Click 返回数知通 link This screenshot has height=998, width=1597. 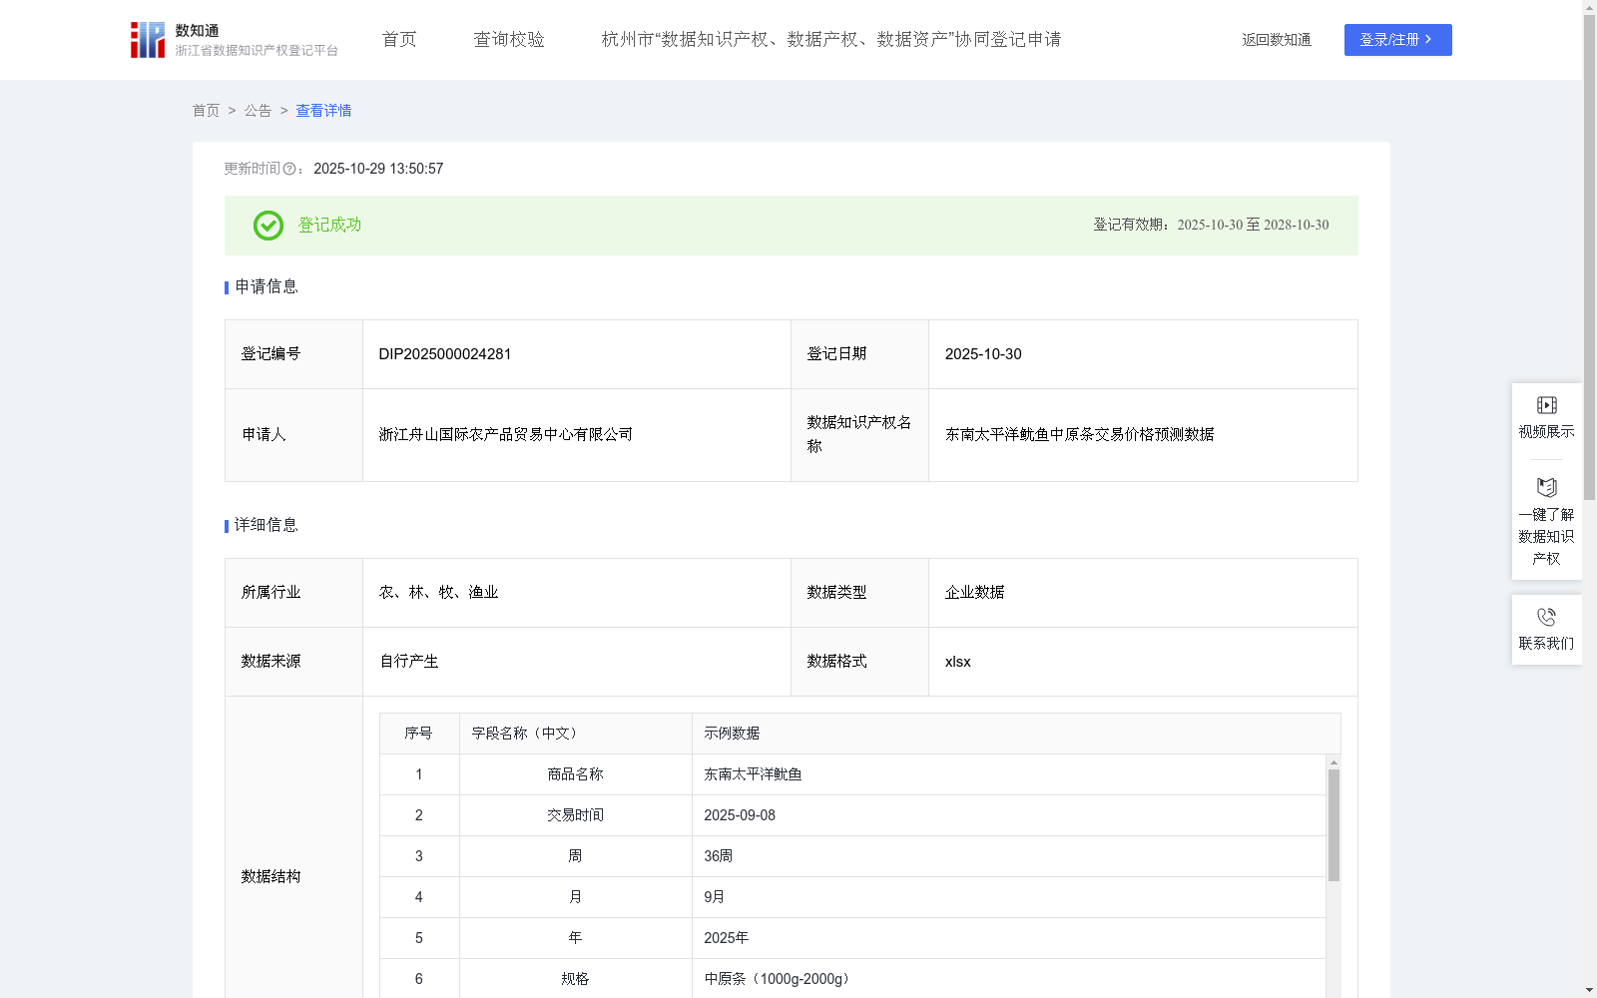1277,40
